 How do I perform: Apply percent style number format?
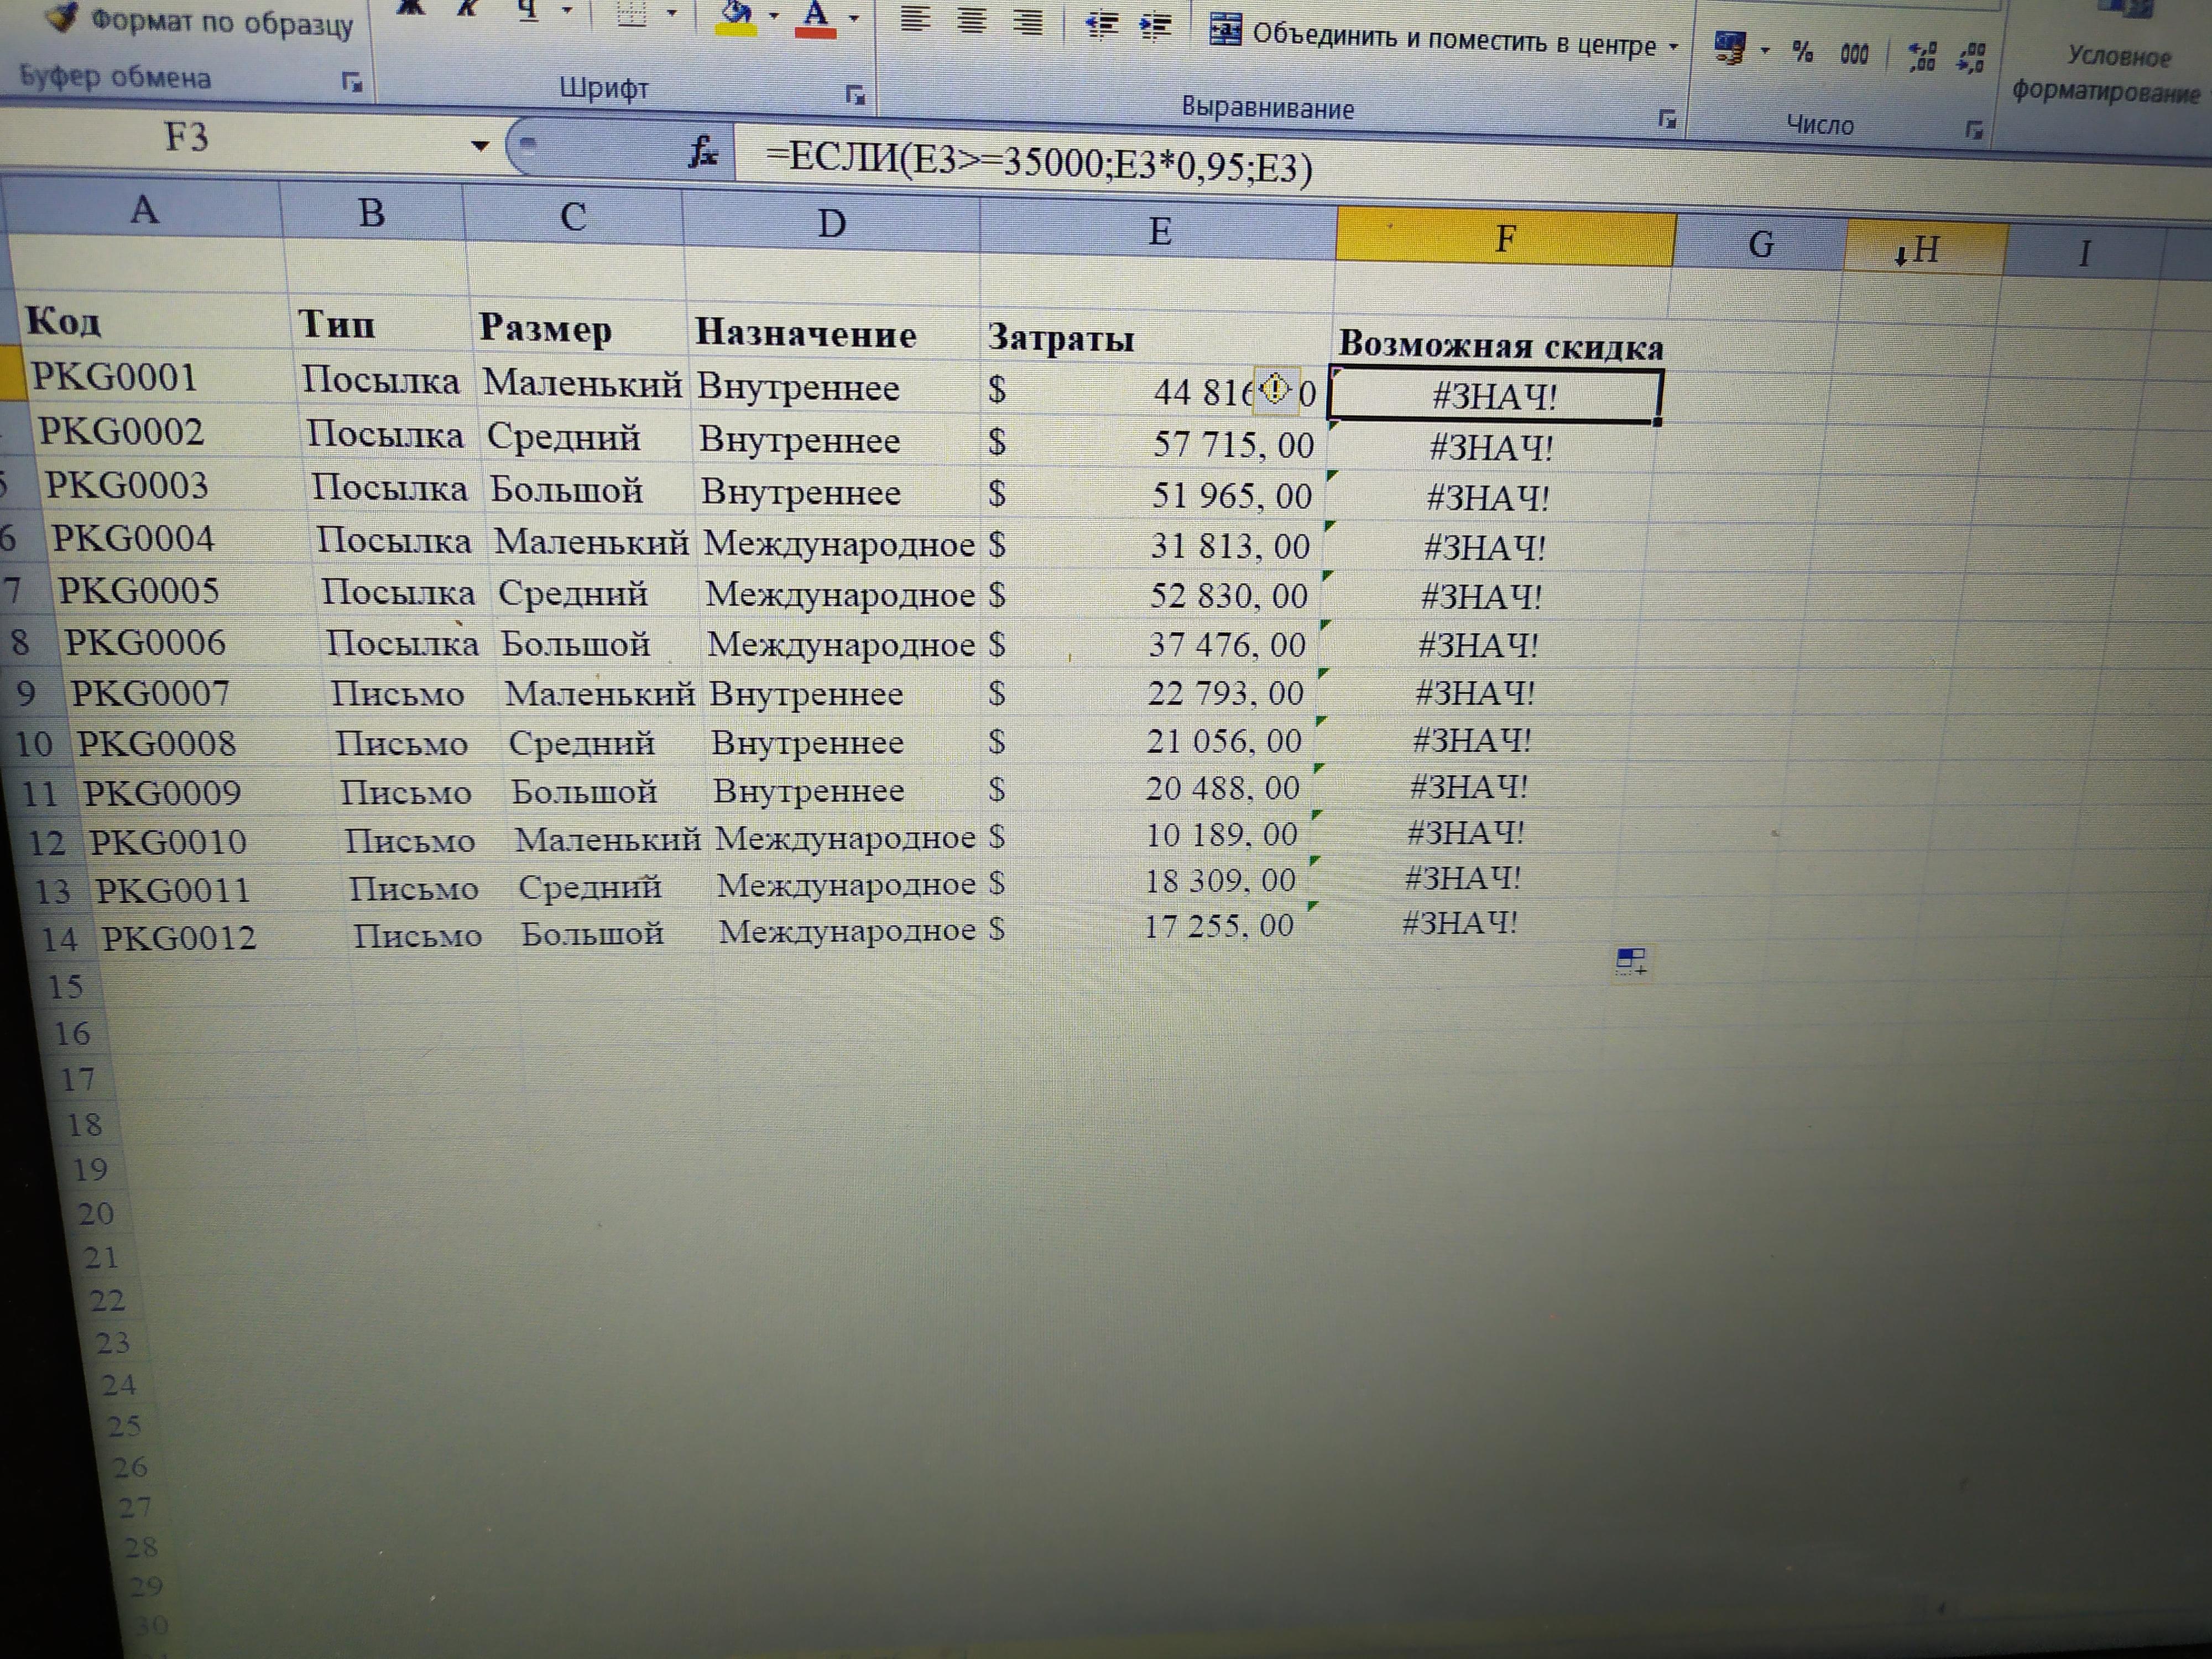[1802, 52]
